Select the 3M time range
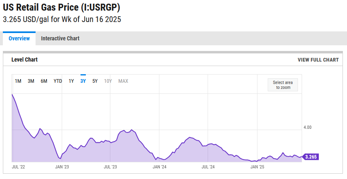 pyautogui.click(x=31, y=81)
